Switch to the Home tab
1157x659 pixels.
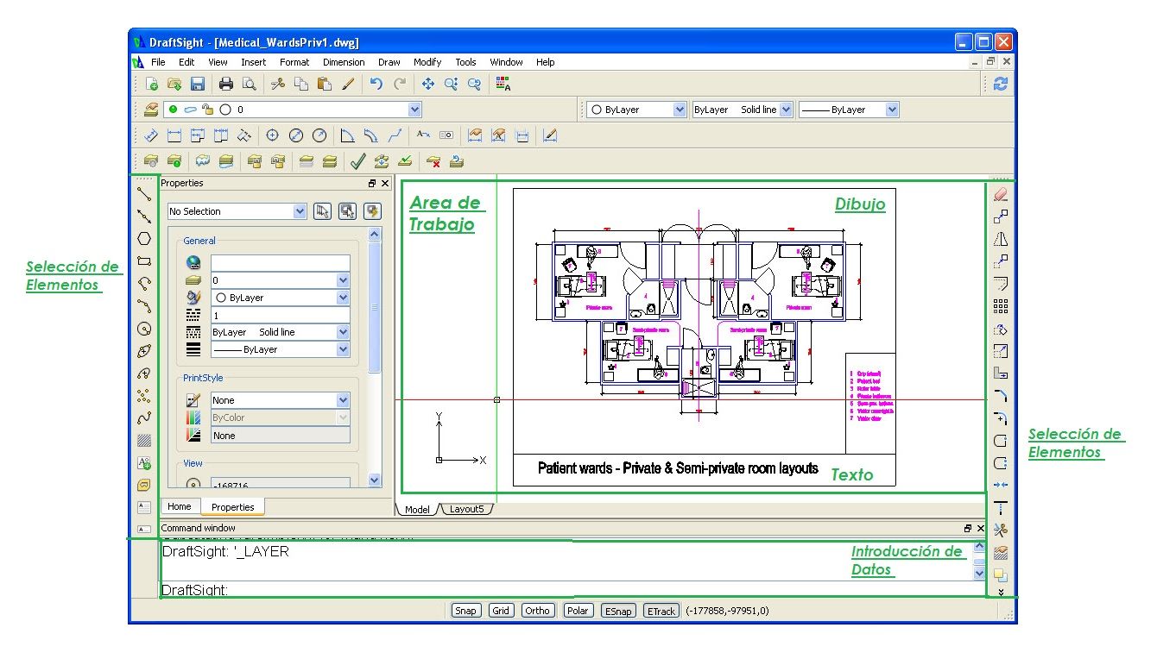pyautogui.click(x=180, y=506)
